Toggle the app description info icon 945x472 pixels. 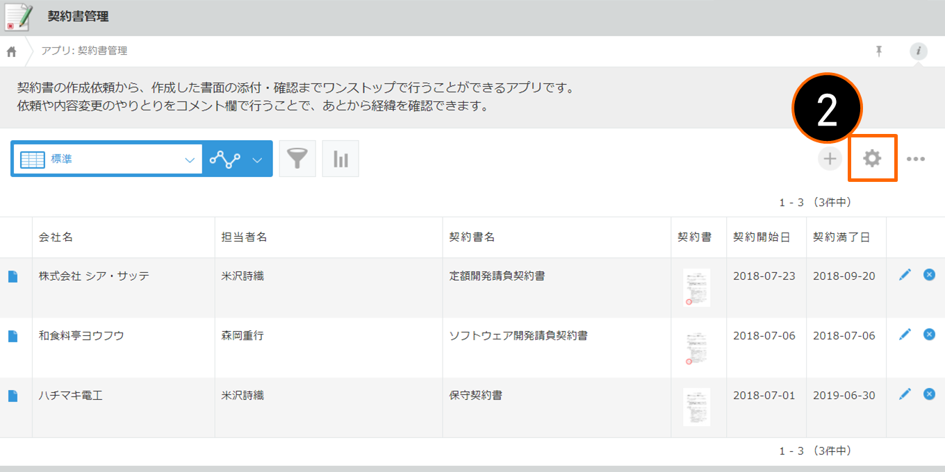(919, 51)
